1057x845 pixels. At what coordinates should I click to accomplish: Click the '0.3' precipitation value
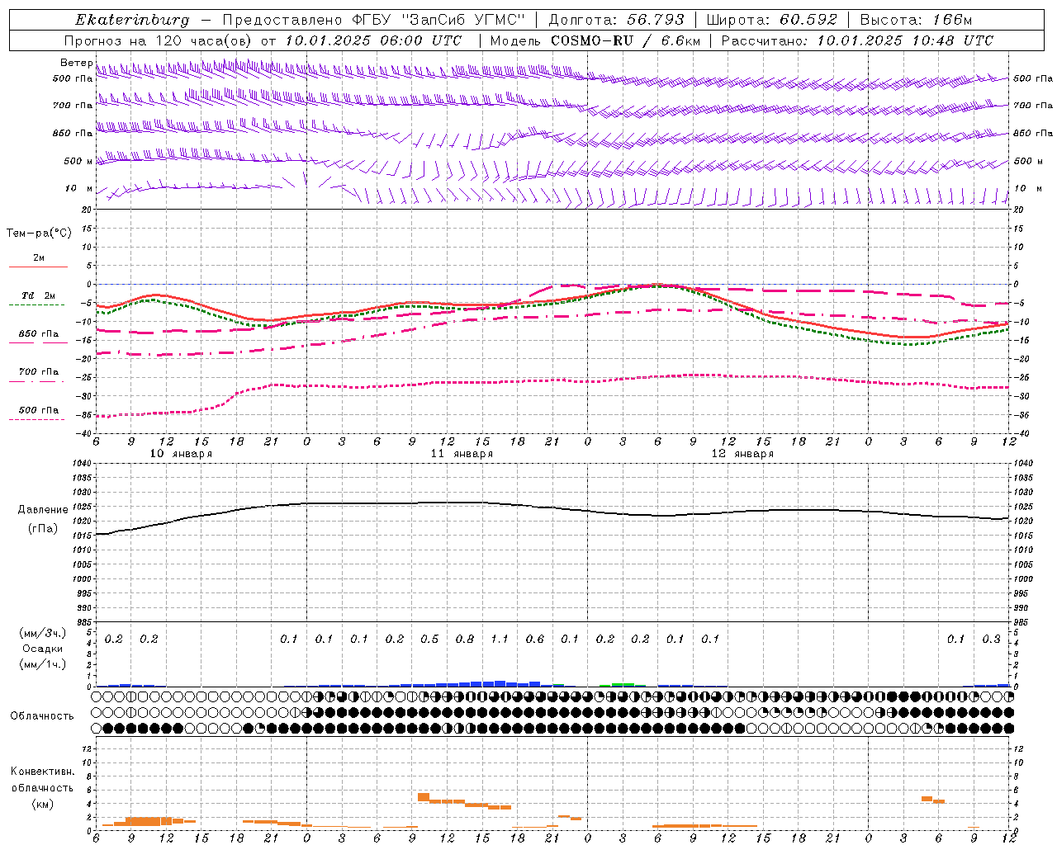[x=991, y=639]
